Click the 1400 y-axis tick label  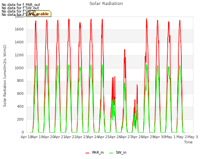19,42
